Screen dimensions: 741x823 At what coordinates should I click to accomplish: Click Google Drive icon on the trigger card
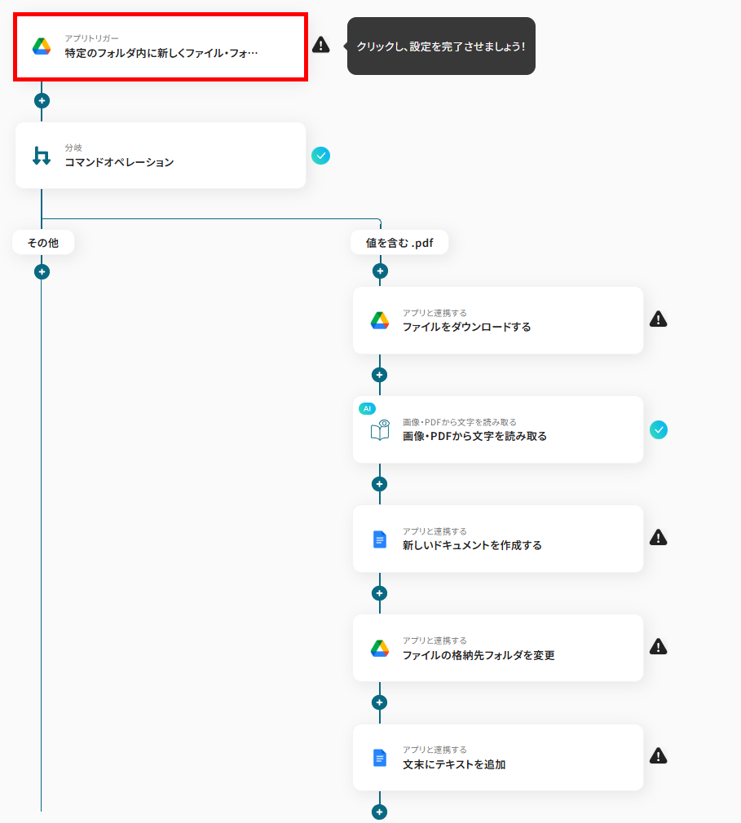[x=42, y=46]
